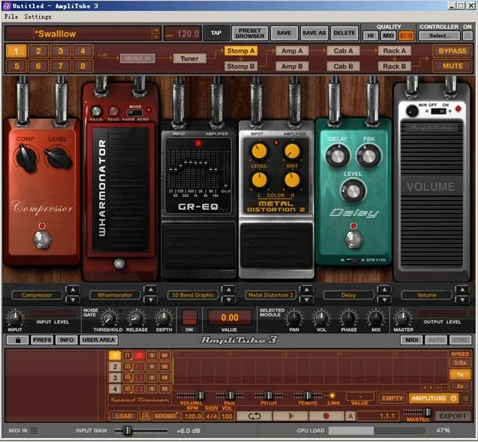Viewport: 478px width, 442px height.
Task: Click the DIST knob on Metal Distortion 2
Action: (x=292, y=151)
